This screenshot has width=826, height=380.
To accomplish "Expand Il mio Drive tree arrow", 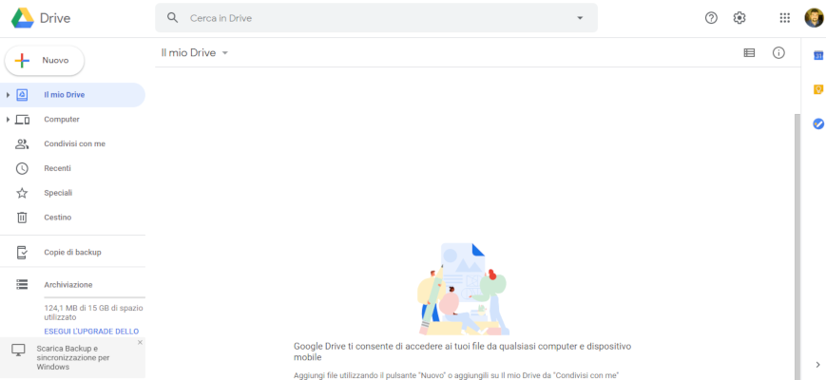I will (8, 95).
